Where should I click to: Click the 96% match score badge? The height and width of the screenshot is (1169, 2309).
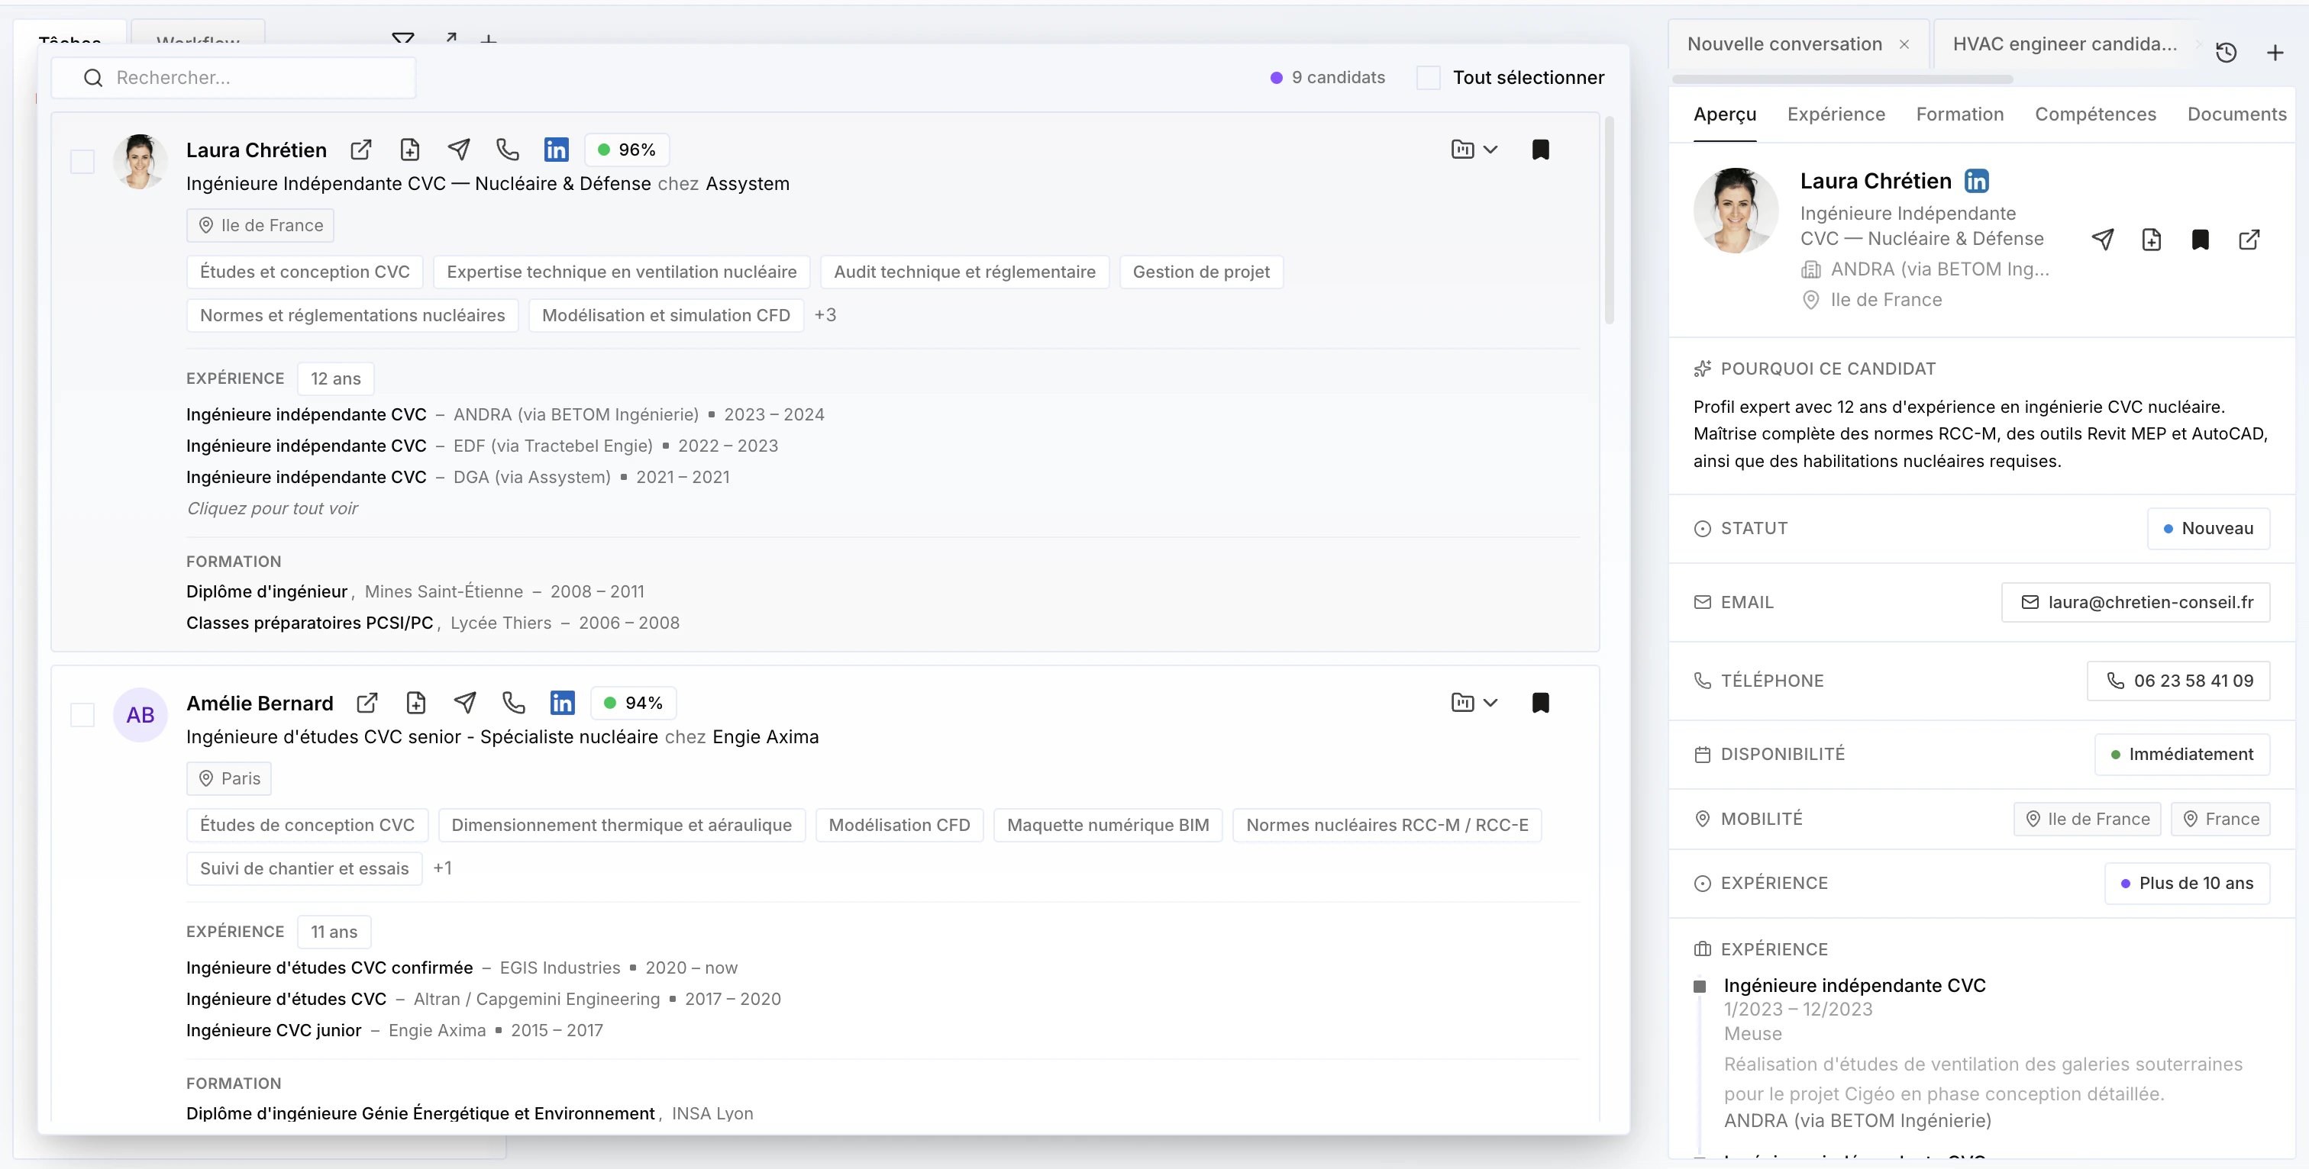tap(627, 150)
